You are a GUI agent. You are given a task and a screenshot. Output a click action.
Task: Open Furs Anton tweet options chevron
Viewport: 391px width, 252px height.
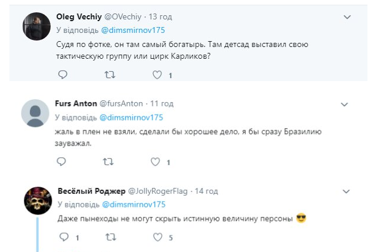pos(345,104)
